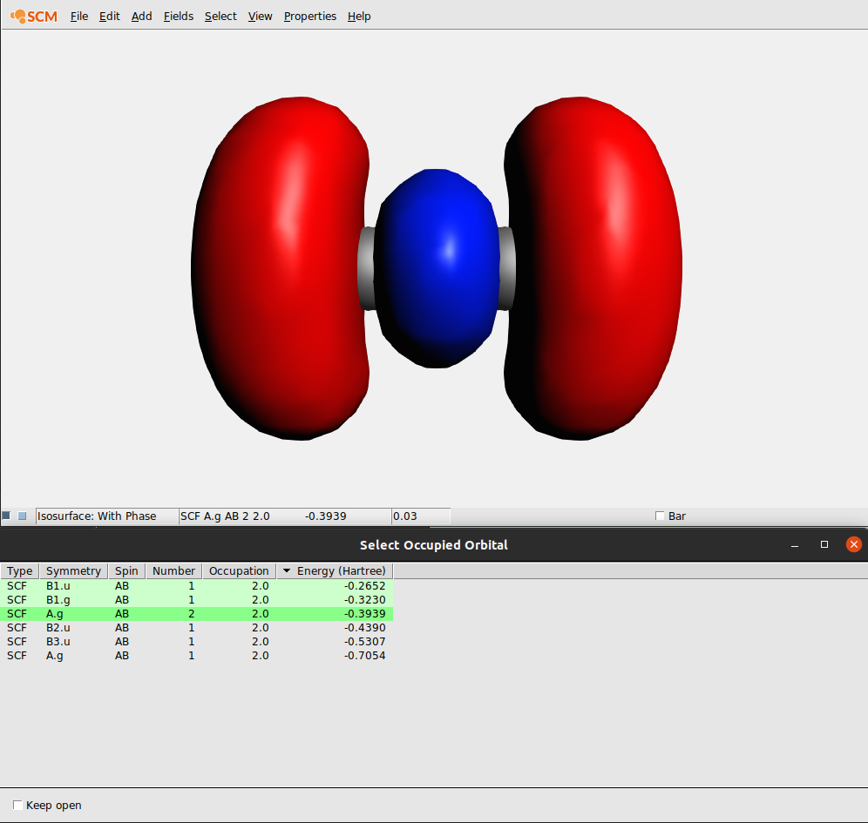
Task: Click the isosurface value field showing 0.03
Action: coord(421,516)
